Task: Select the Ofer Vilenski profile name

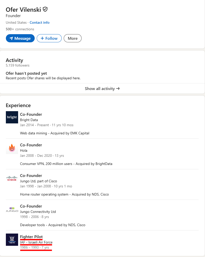Action: pyautogui.click(x=23, y=10)
